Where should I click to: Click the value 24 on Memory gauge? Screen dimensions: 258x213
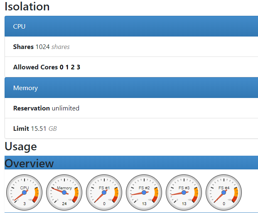tap(64, 204)
